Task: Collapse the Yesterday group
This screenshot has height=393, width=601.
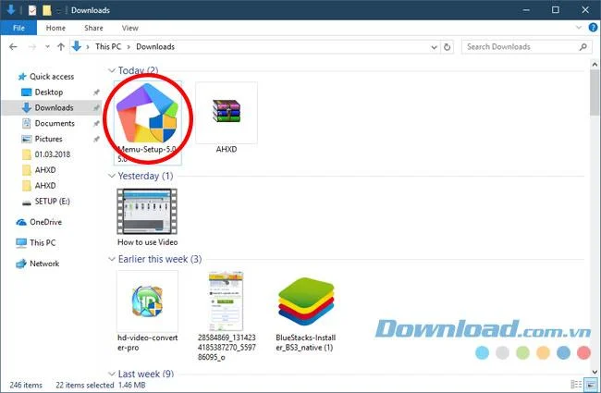Action: pos(112,176)
